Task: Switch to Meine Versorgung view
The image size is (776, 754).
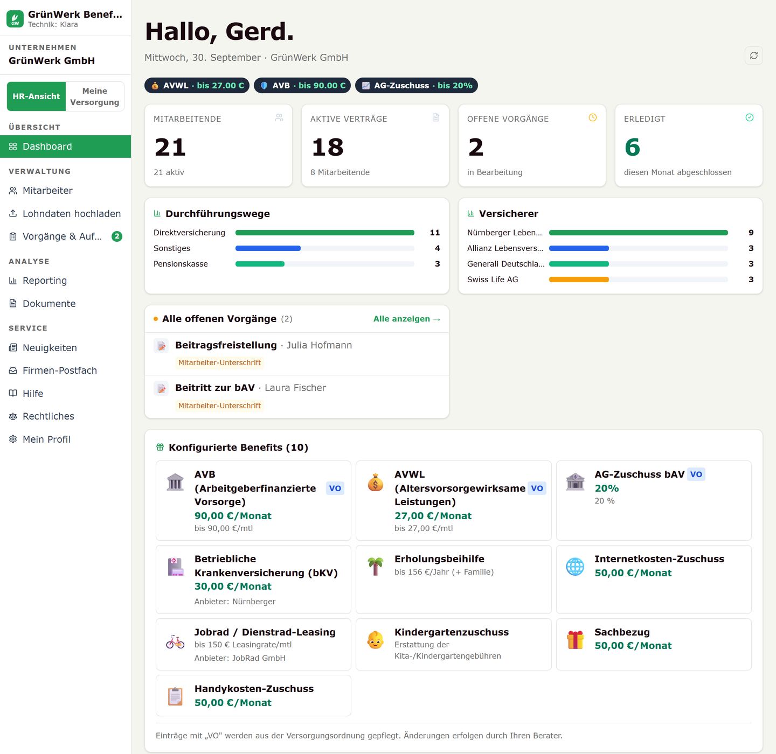Action: pos(95,96)
